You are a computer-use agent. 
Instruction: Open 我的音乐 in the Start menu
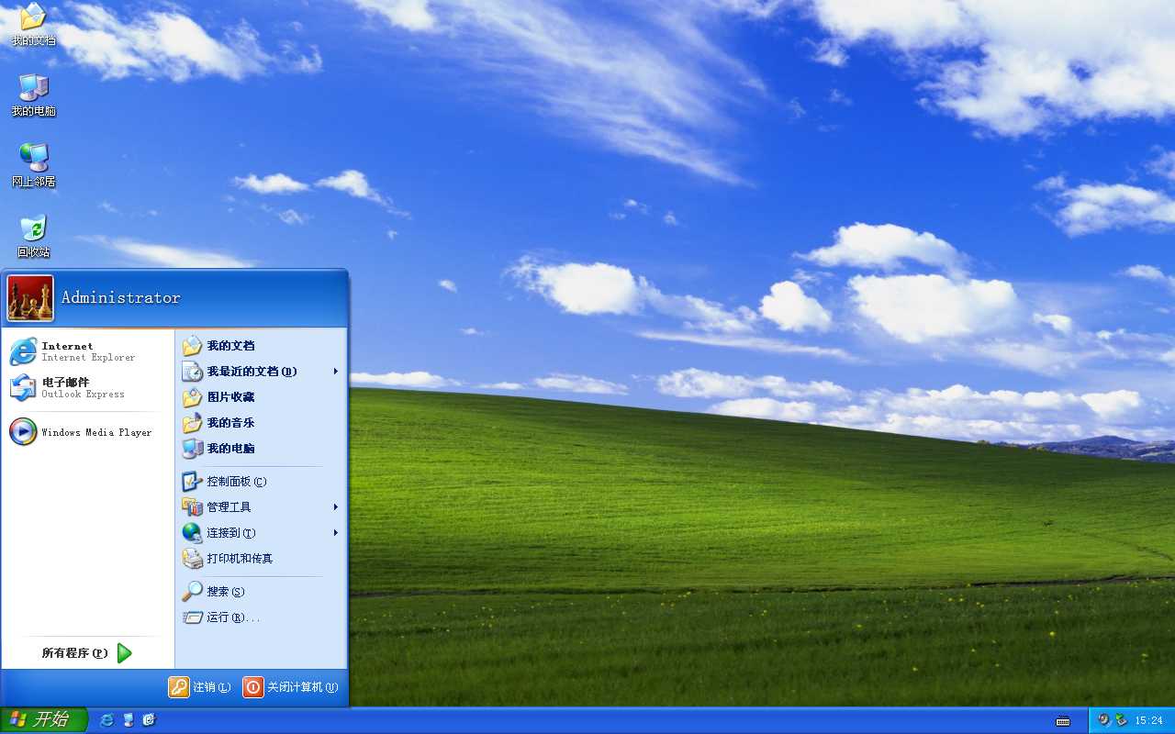(x=261, y=423)
